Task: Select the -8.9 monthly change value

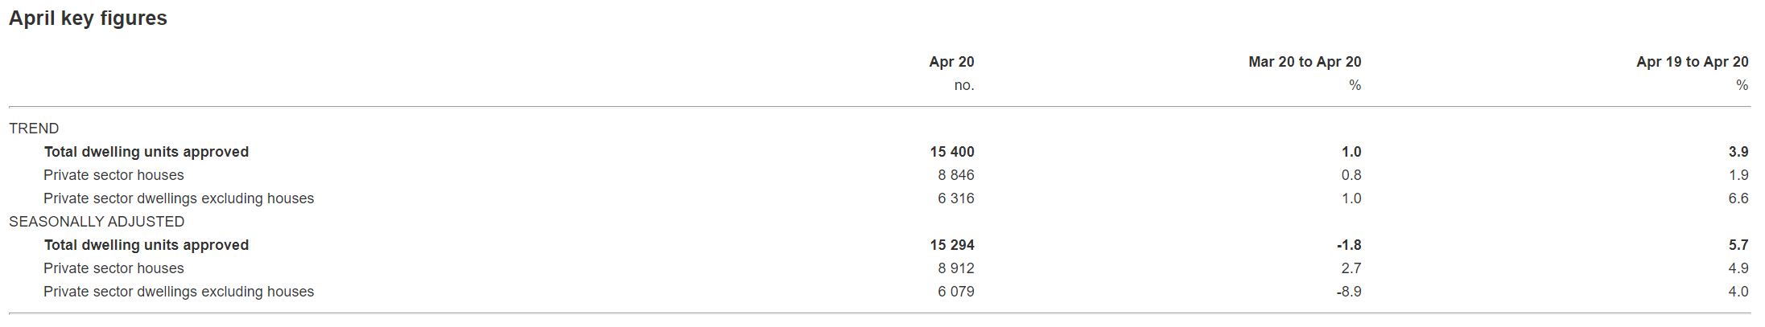Action: click(x=1349, y=292)
